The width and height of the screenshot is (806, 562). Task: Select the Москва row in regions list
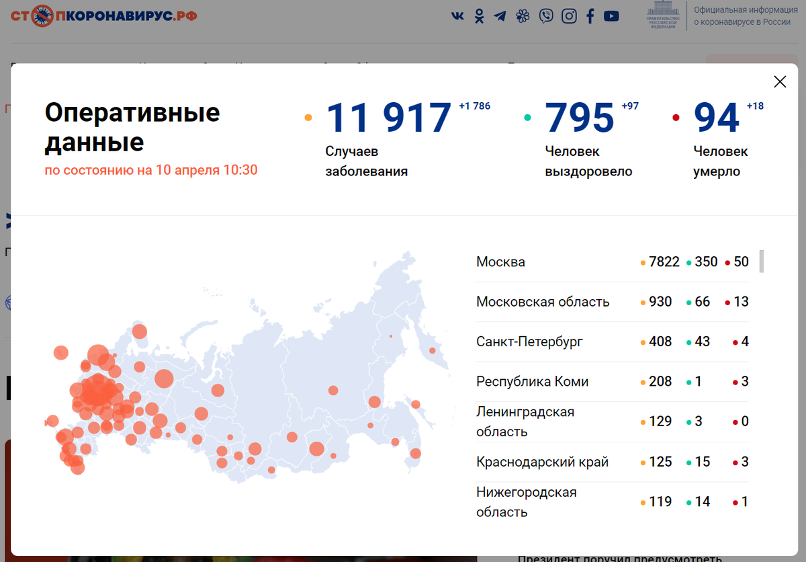[x=613, y=262]
